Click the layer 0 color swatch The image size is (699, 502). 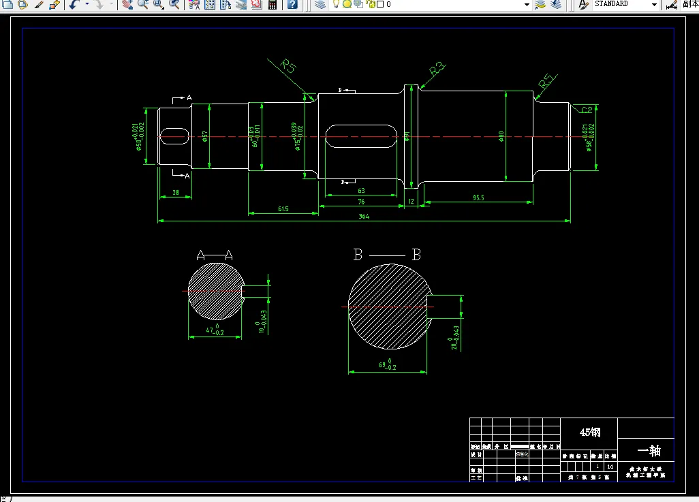pyautogui.click(x=380, y=4)
